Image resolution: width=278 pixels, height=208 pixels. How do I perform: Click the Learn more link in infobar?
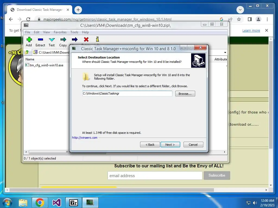click(251, 30)
